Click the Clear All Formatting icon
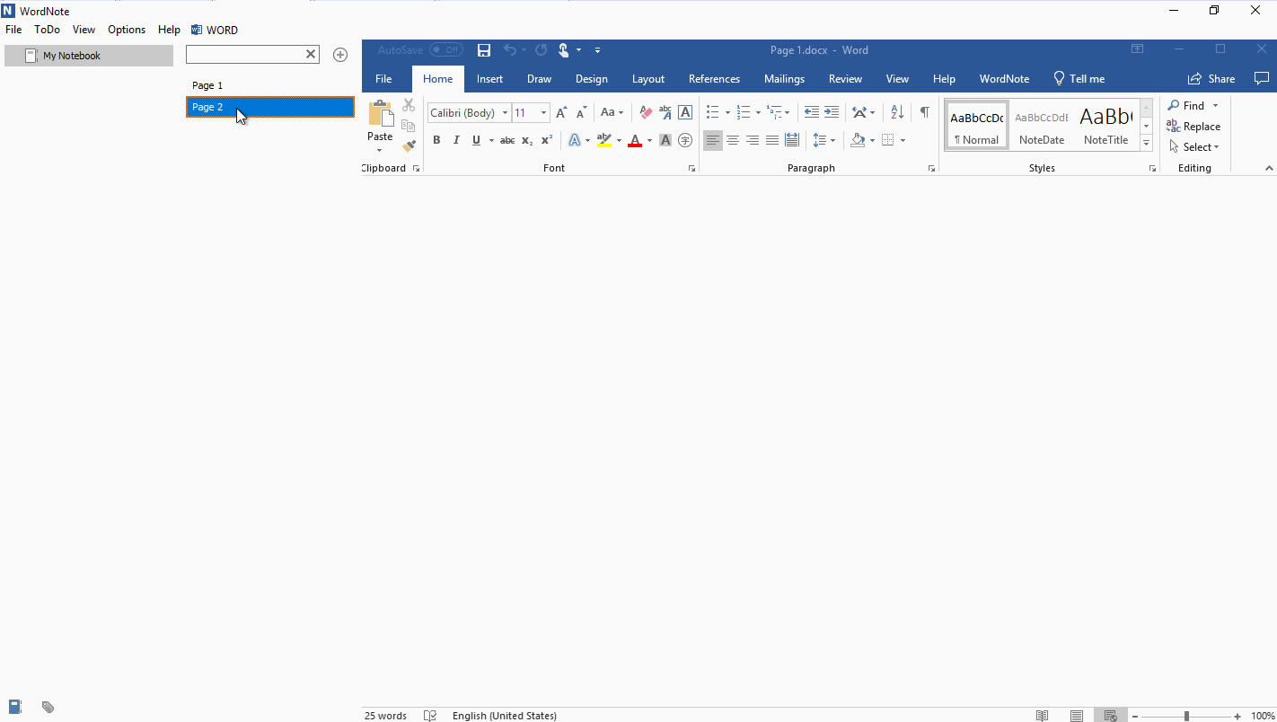Image resolution: width=1277 pixels, height=722 pixels. tap(646, 112)
